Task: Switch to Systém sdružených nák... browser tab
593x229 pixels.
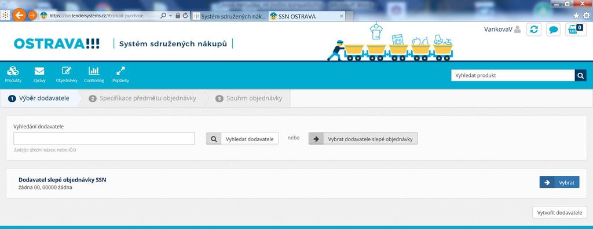Action: [229, 16]
